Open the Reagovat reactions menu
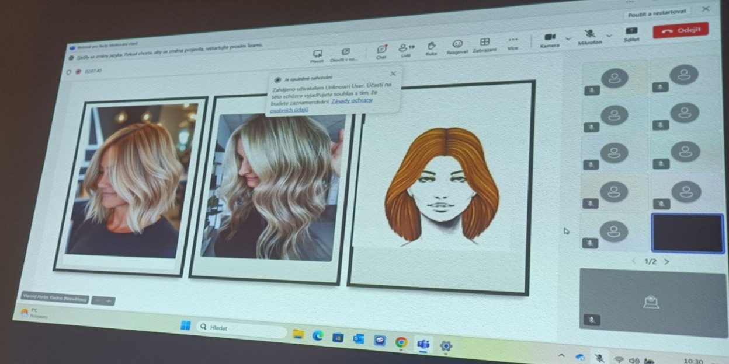729x364 pixels. pyautogui.click(x=457, y=44)
